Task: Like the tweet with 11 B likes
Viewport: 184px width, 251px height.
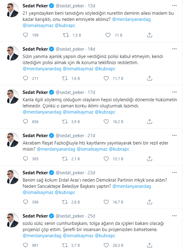Action: pos(106,35)
